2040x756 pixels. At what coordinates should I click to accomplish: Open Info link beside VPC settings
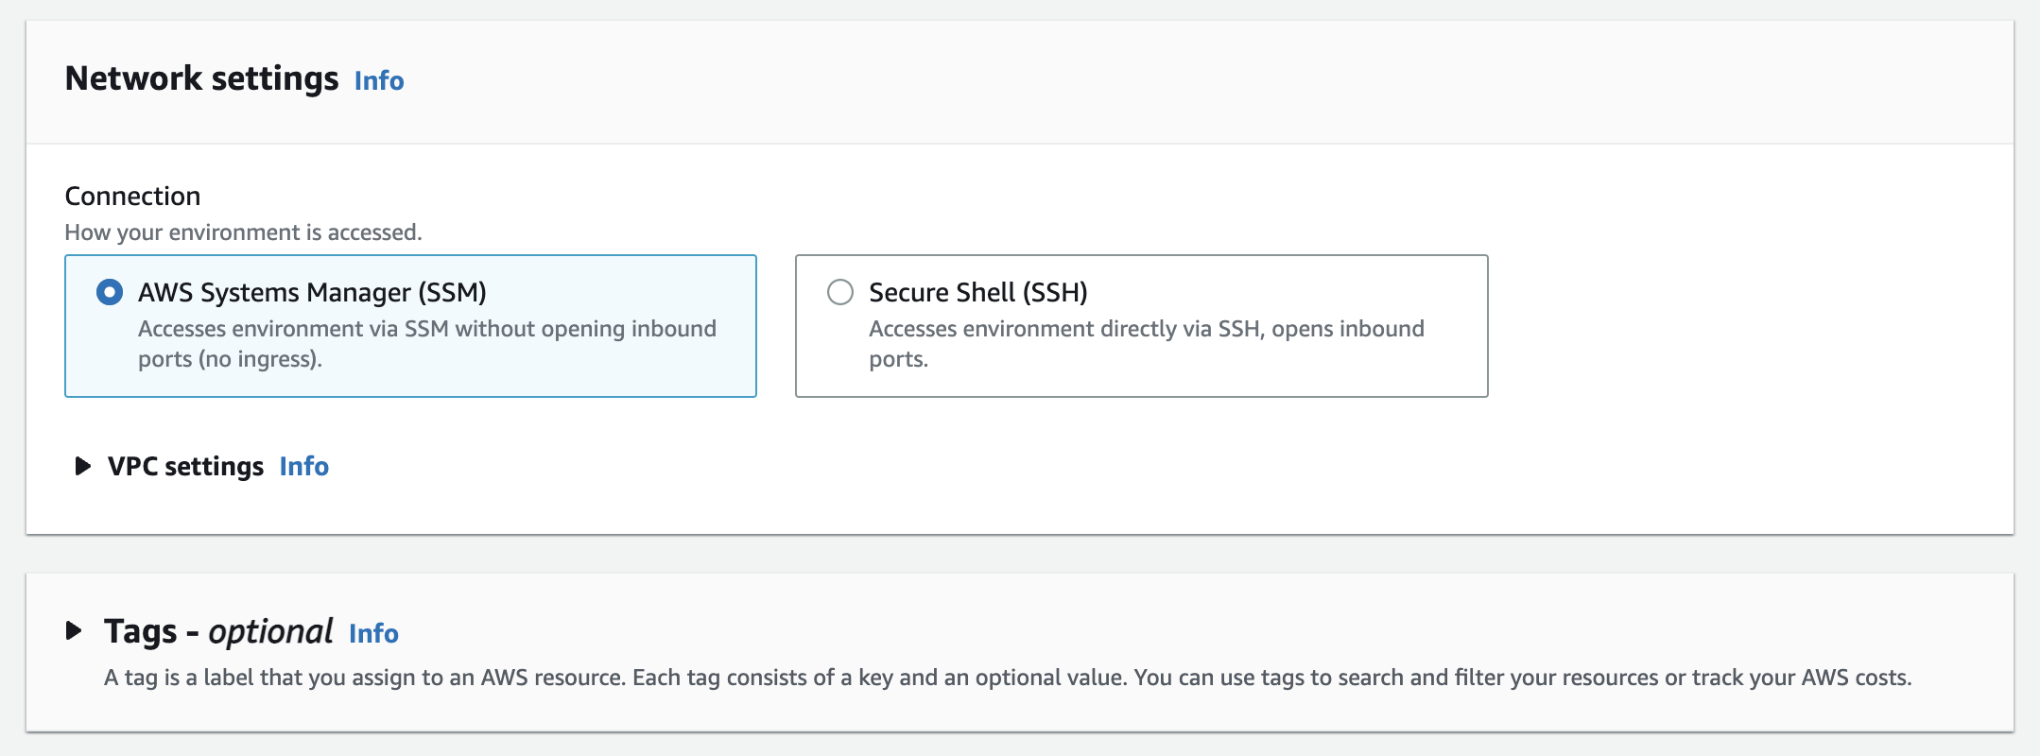coord(304,466)
